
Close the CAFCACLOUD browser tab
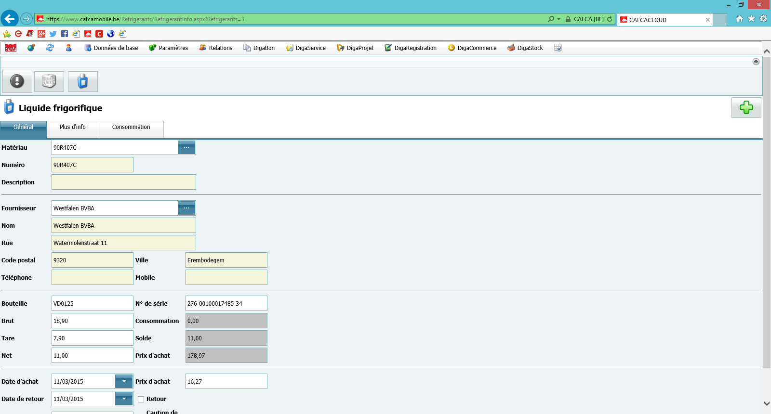click(x=708, y=20)
